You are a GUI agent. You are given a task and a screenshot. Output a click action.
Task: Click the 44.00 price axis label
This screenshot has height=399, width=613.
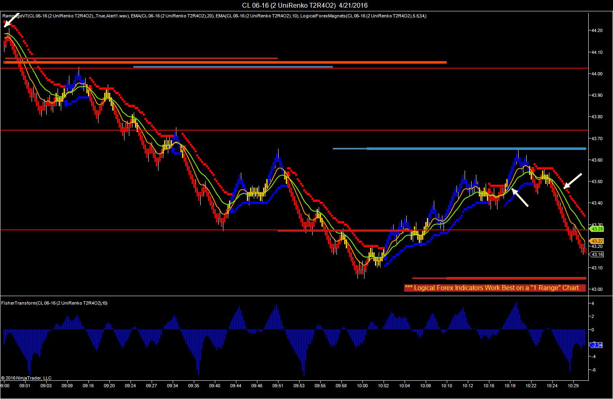point(597,74)
